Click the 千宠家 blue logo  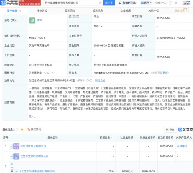16,157
